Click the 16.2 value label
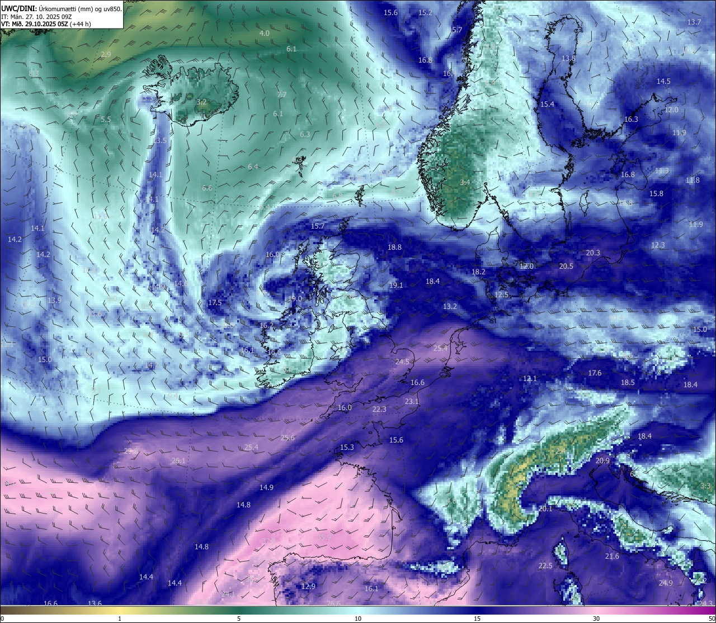 point(266,325)
